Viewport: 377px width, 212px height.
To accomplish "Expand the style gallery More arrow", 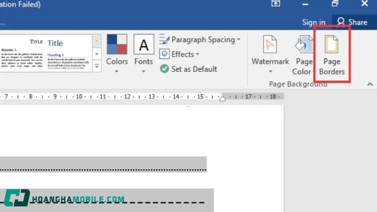I will point(97,65).
